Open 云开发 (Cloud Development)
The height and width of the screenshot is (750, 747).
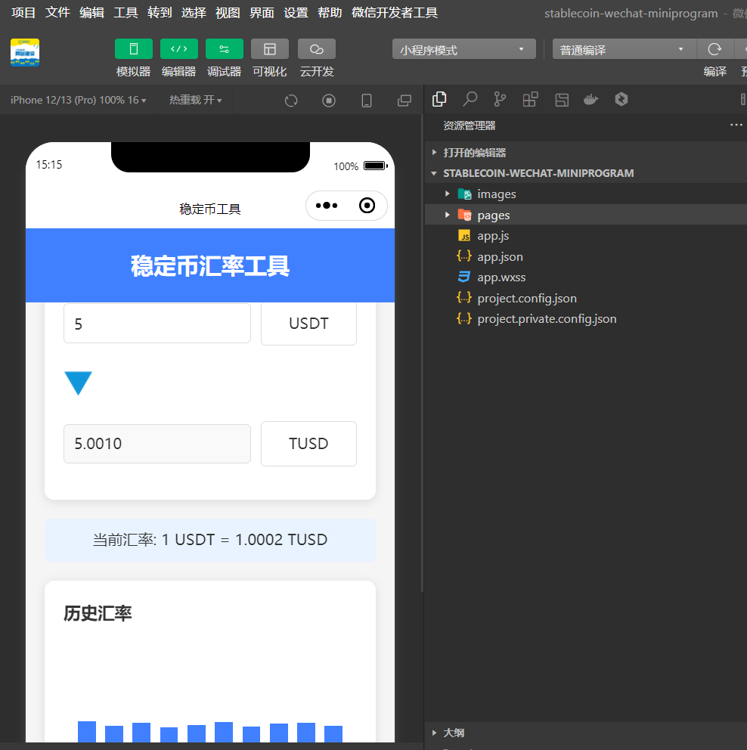click(316, 58)
